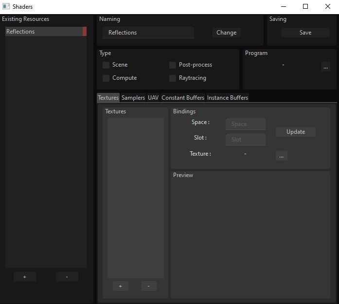Save the shader resource
Screen dimensions: 339x304
305,33
